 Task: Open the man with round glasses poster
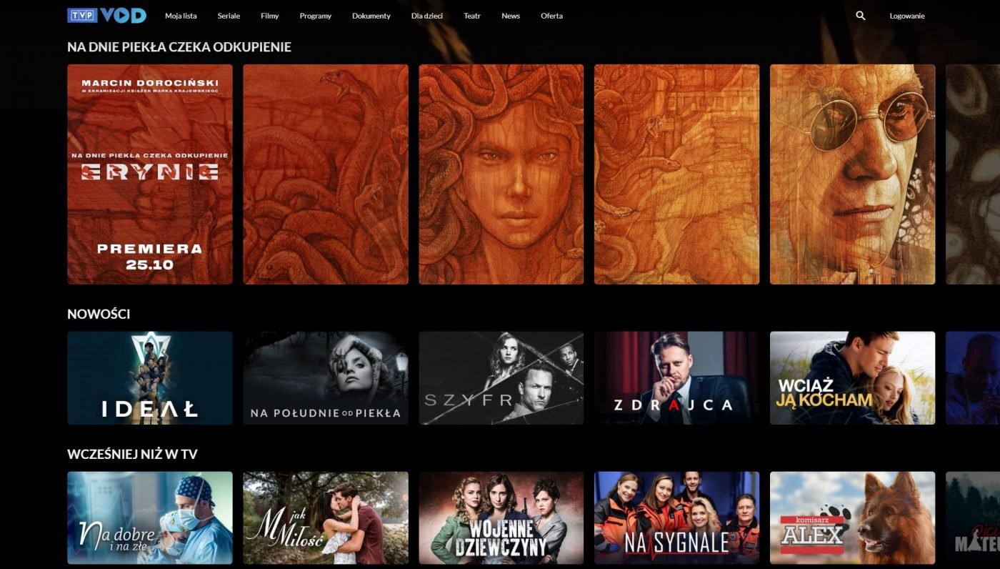(852, 174)
